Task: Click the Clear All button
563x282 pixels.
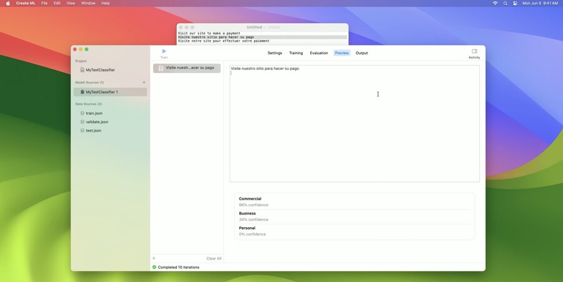Action: click(x=214, y=258)
